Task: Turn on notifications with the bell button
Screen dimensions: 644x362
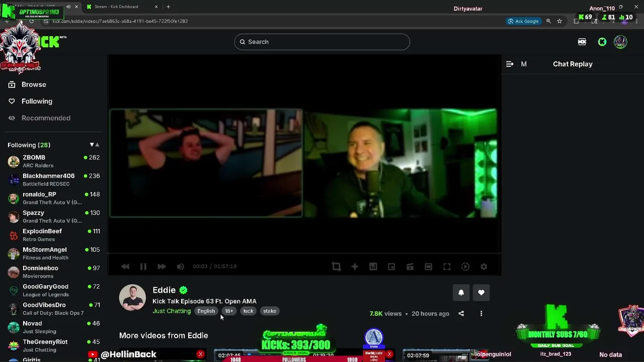Action: pyautogui.click(x=461, y=293)
